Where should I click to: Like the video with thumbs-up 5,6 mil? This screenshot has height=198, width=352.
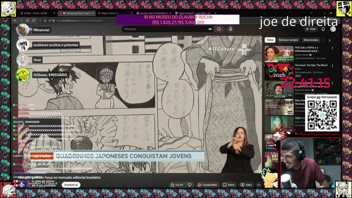177,185
